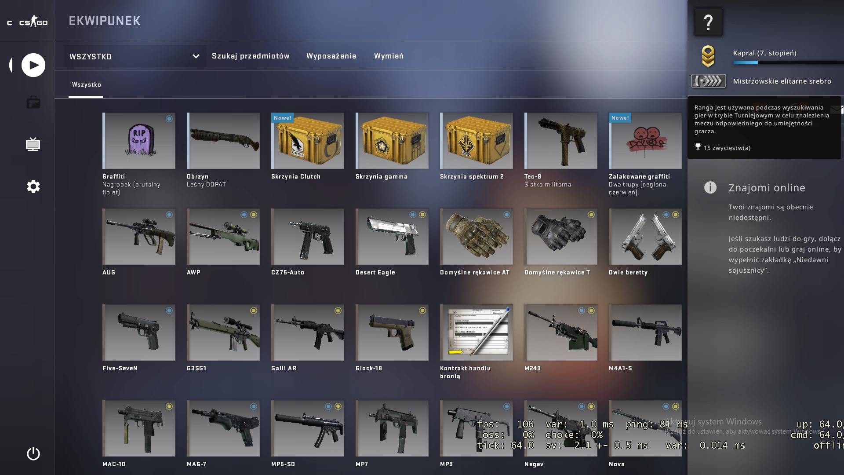
Task: Click the T marker on Domyślne rękawice T
Action: [x=591, y=215]
